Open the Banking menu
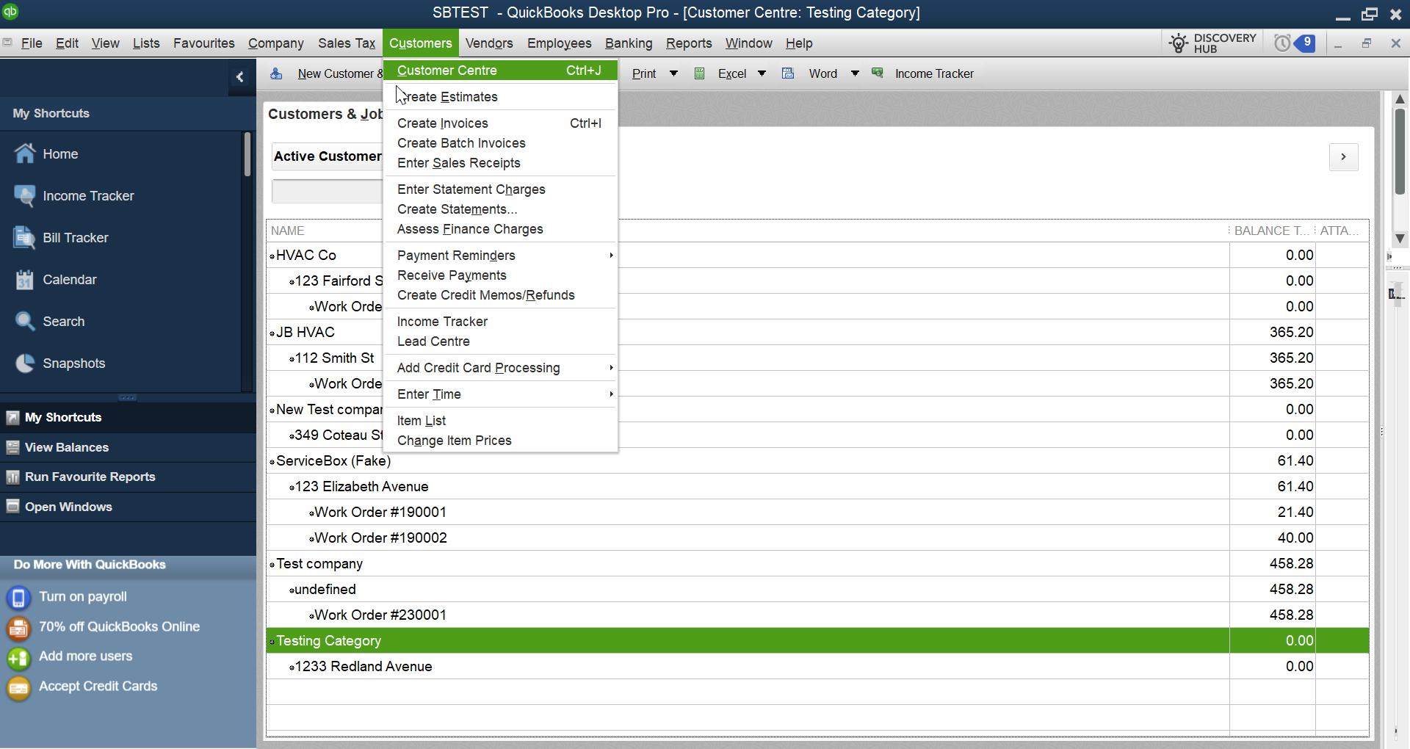This screenshot has width=1410, height=749. click(629, 43)
